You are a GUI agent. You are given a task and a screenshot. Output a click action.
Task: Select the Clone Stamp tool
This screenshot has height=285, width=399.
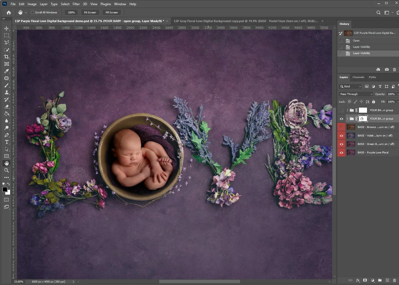pos(7,92)
